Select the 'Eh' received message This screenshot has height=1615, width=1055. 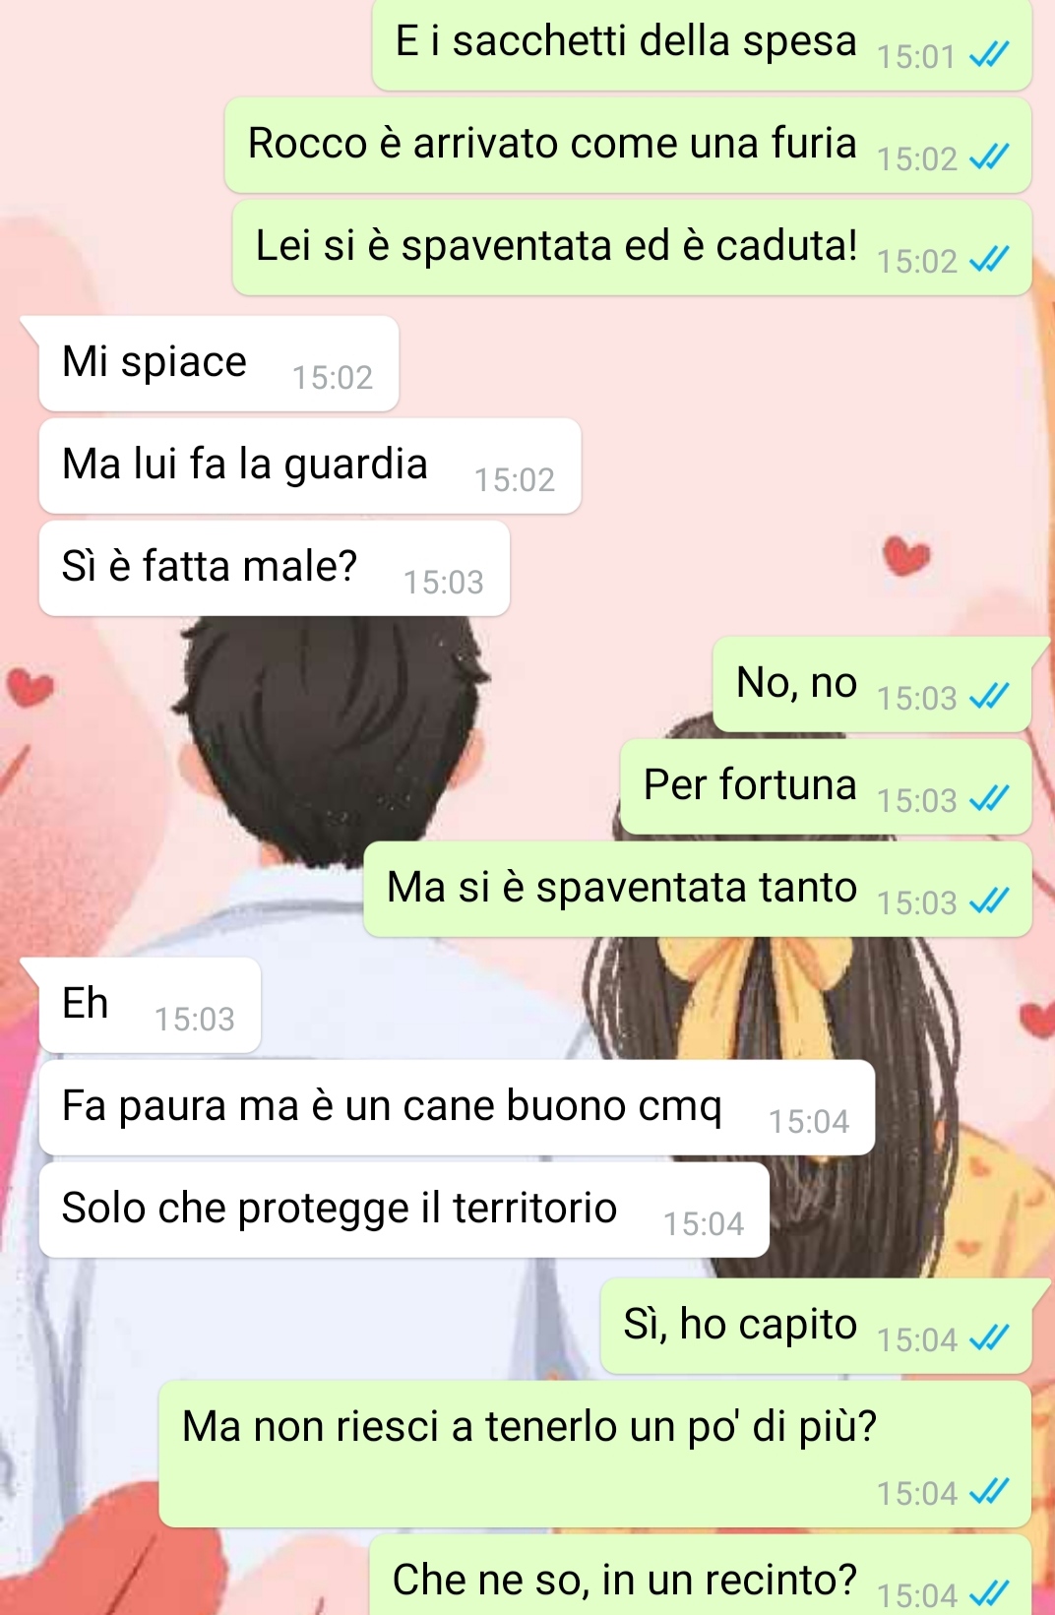(150, 1005)
